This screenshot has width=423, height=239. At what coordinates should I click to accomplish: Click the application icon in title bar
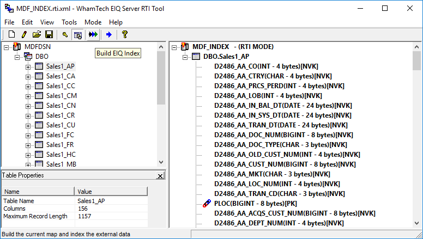[9, 8]
